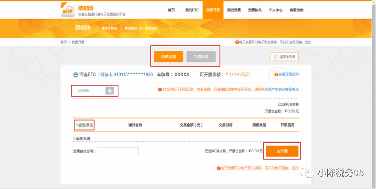Viewport: 376px width, 189px height.
Task: Open the 201805 month selector field
Action: (x=89, y=90)
